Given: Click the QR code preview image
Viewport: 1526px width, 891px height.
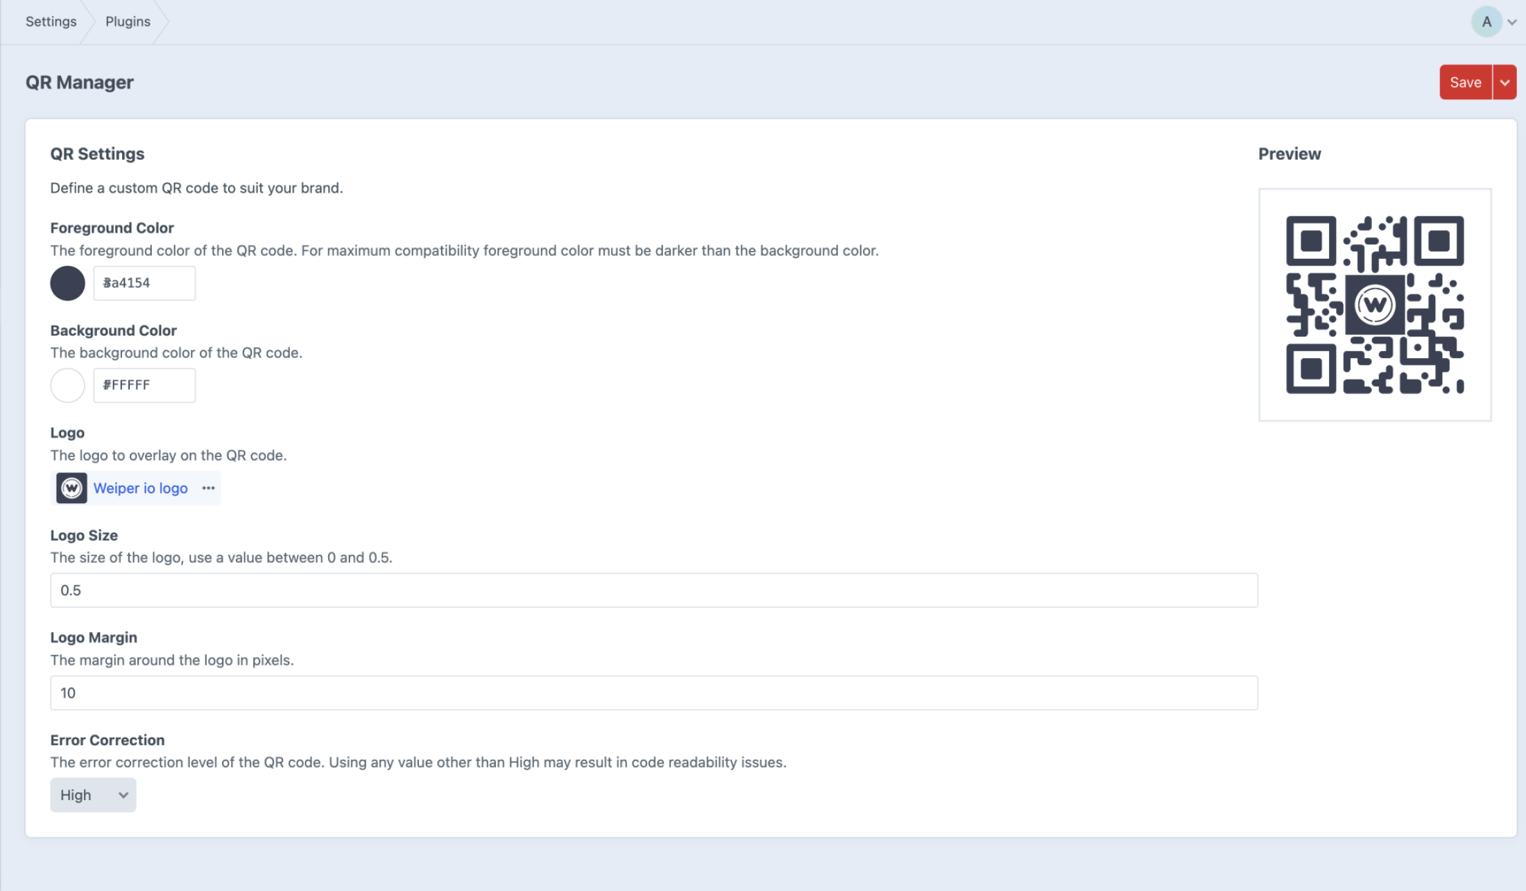Looking at the screenshot, I should [1374, 305].
